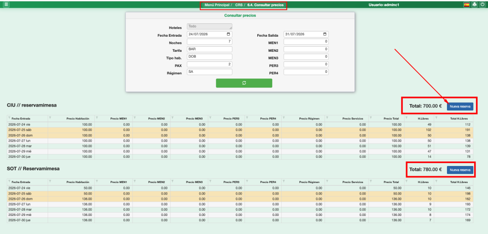Click Fecha Entrada filter icon in SOT table
Screen dimensions: 488x234
pyautogui.click(x=10, y=182)
